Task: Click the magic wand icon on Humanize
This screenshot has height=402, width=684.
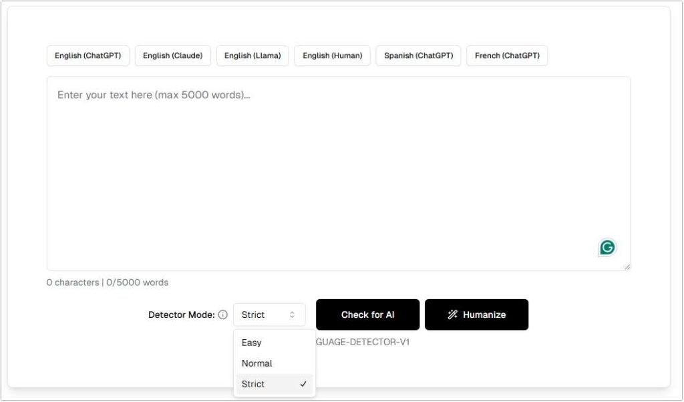Action: (452, 315)
